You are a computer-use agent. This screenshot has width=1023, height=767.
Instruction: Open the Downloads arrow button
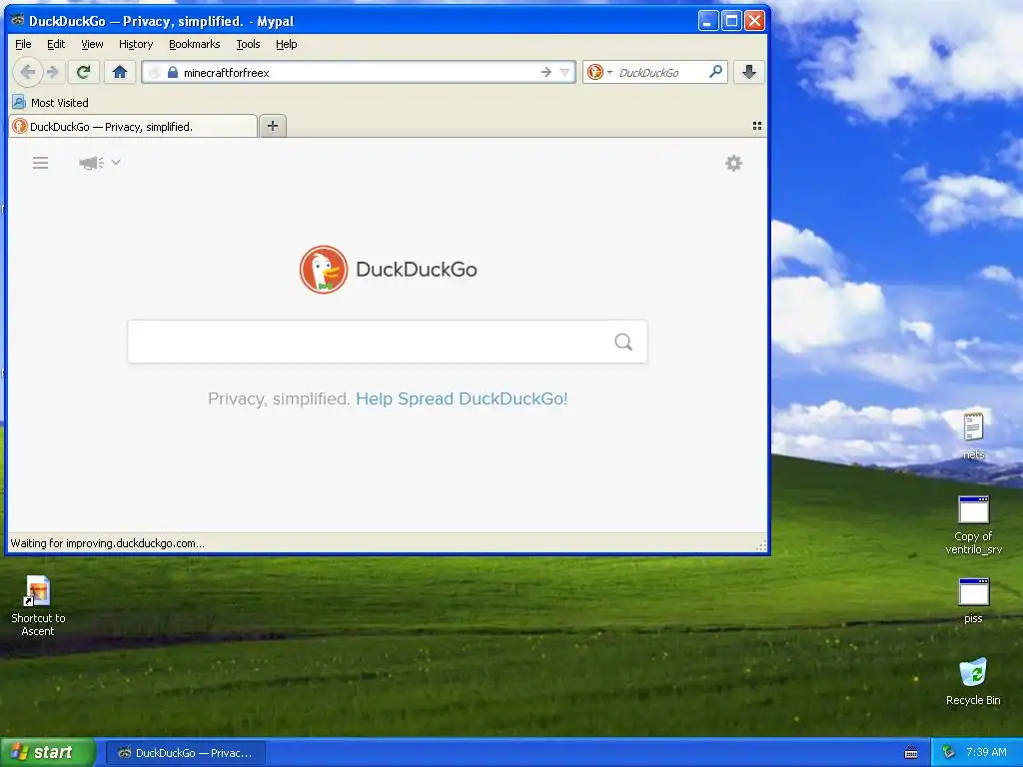point(749,72)
